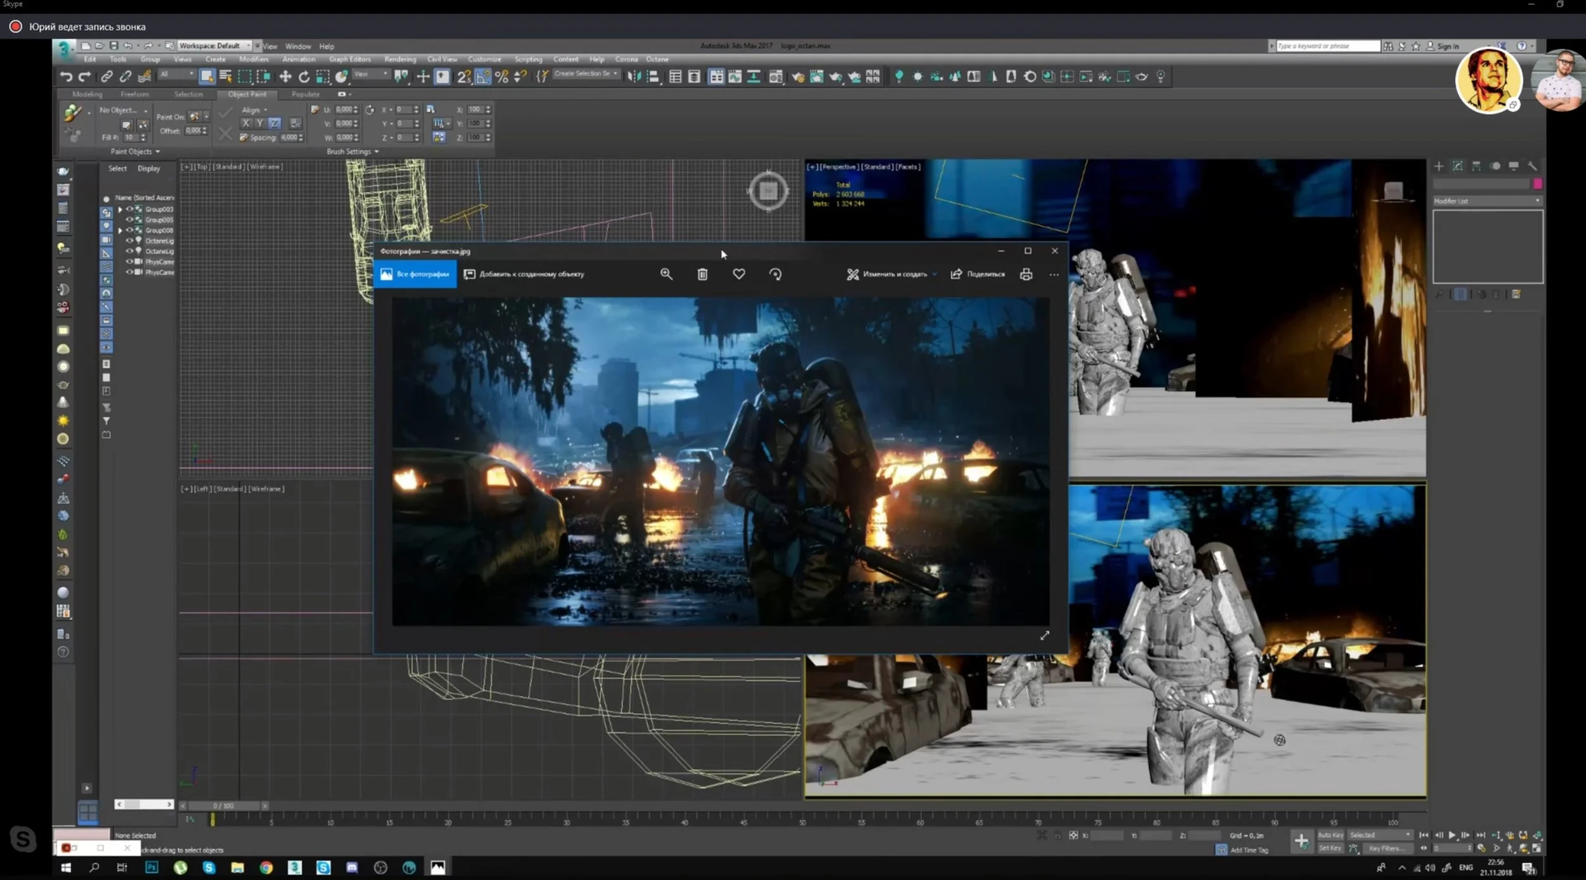Go to the start frame
This screenshot has width=1586, height=880.
pos(1424,835)
